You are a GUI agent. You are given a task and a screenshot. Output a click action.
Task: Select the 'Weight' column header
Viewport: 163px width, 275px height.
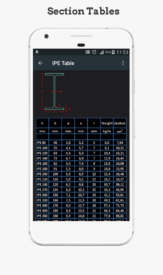click(x=107, y=123)
